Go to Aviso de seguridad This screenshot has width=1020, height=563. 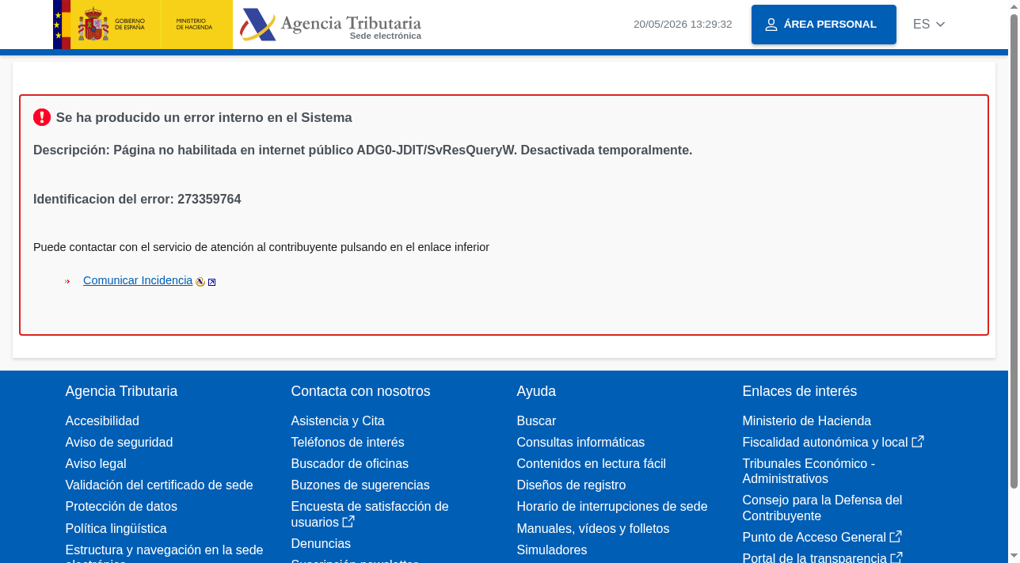pos(119,443)
